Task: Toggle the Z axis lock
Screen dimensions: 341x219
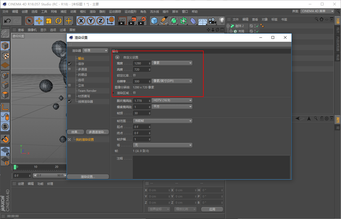Action: (100, 21)
